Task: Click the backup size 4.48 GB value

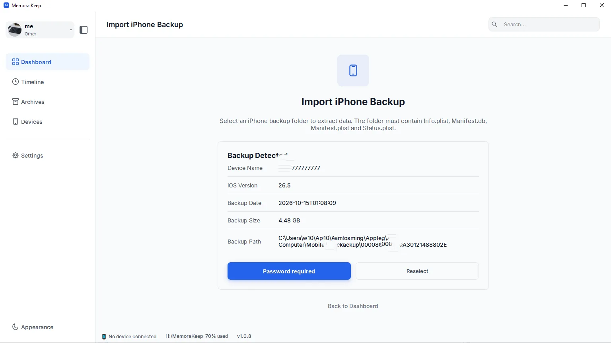Action: click(289, 220)
